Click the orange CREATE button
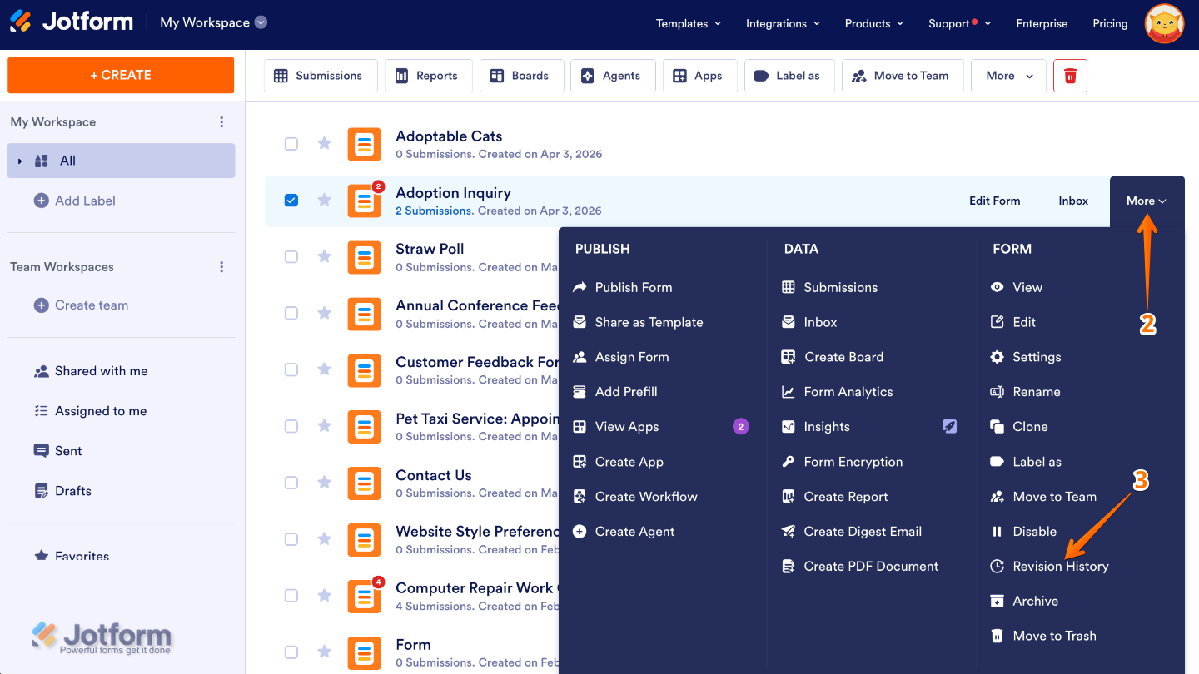This screenshot has height=674, width=1199. [120, 75]
